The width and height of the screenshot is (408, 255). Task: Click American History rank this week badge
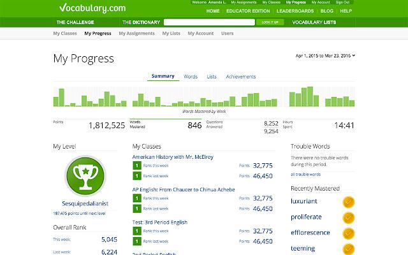137,166
